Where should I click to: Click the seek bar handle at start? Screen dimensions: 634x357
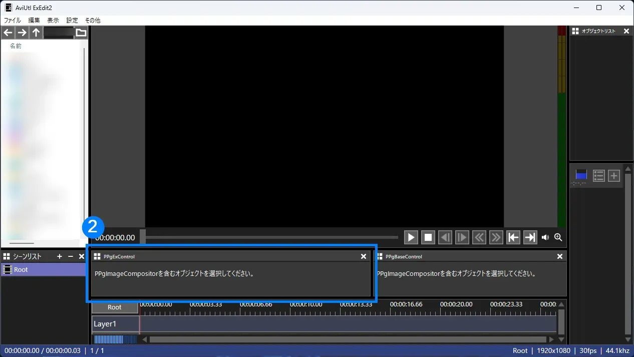143,237
